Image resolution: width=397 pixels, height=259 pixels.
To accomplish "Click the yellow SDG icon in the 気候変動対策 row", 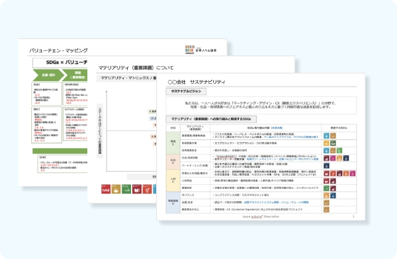I will pos(326,143).
